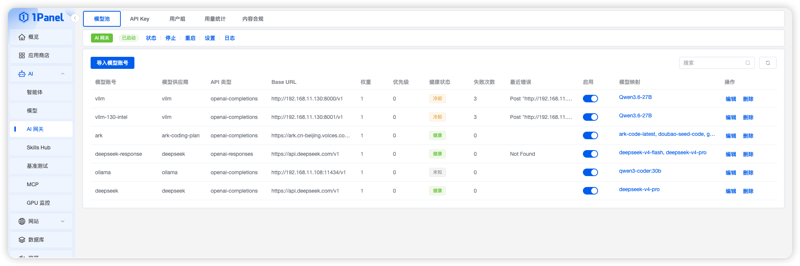Delete the vllm-130-intel account

pos(748,117)
